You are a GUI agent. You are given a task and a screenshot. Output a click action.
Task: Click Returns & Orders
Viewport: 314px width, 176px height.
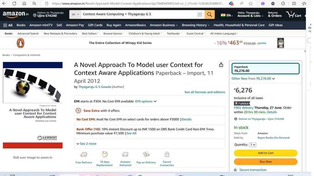tap(274, 14)
